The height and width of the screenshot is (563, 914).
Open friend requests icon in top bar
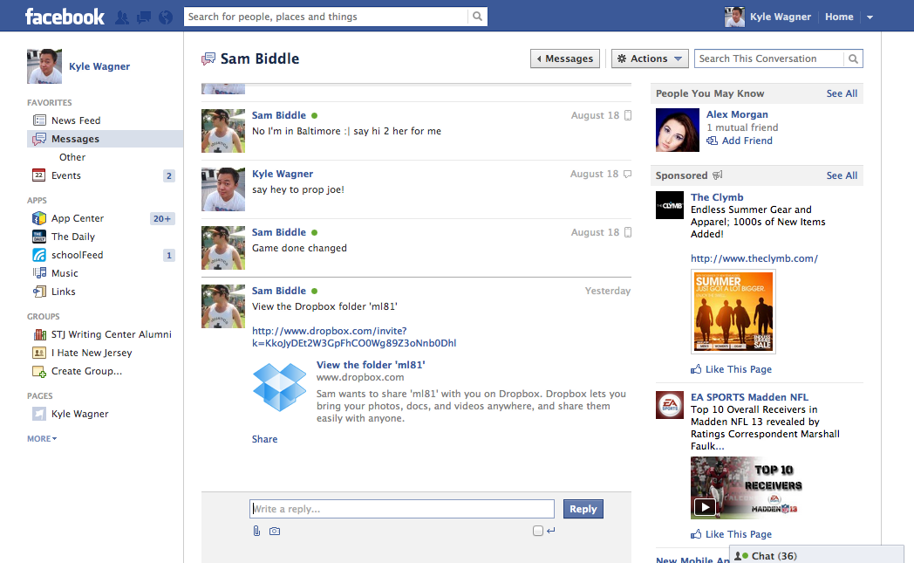pyautogui.click(x=122, y=17)
